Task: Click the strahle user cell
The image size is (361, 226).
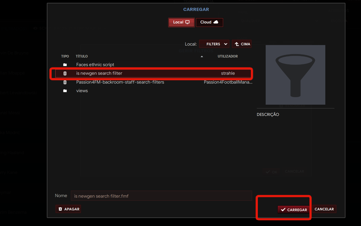Action: tap(228, 73)
